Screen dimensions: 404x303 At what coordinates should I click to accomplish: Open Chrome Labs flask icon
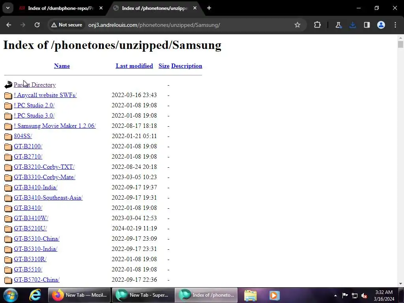tap(338, 25)
